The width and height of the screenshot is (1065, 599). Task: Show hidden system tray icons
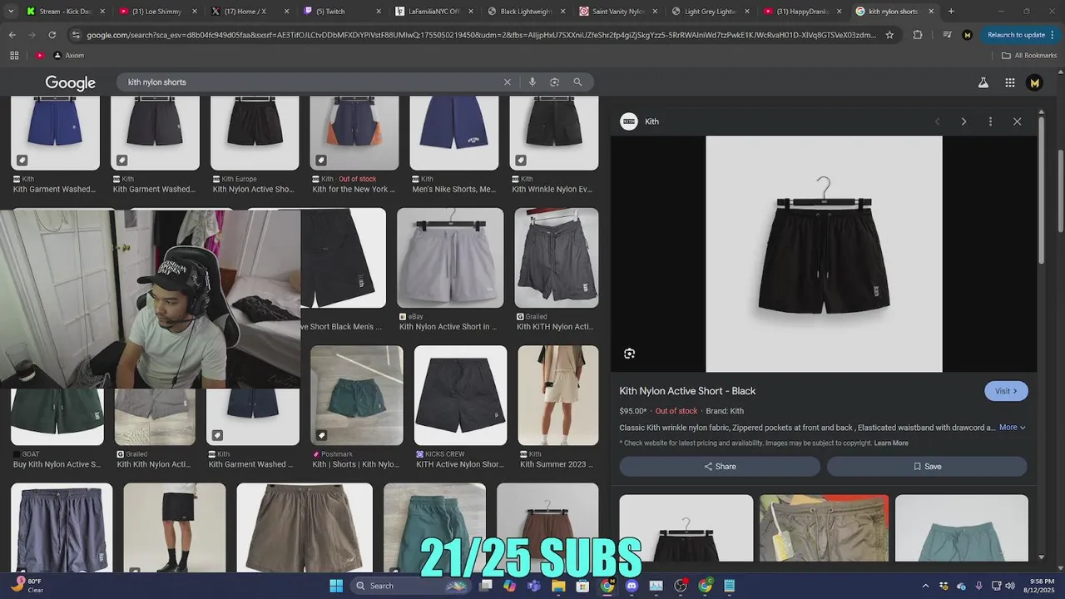[x=925, y=586]
